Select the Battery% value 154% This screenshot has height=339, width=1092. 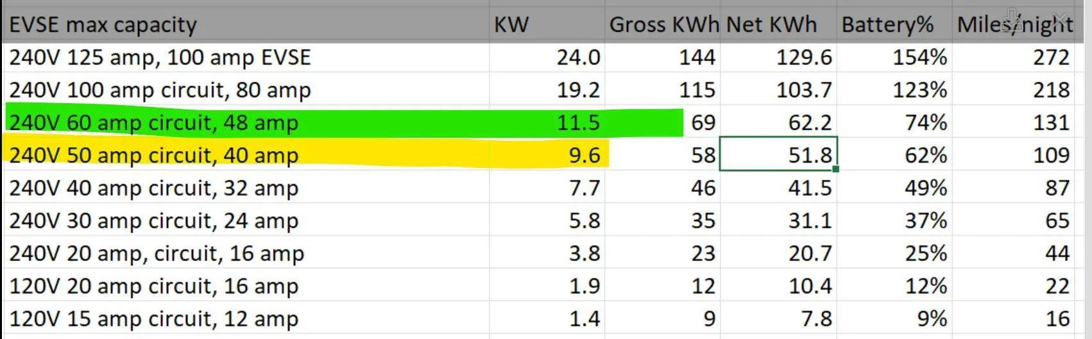point(920,58)
